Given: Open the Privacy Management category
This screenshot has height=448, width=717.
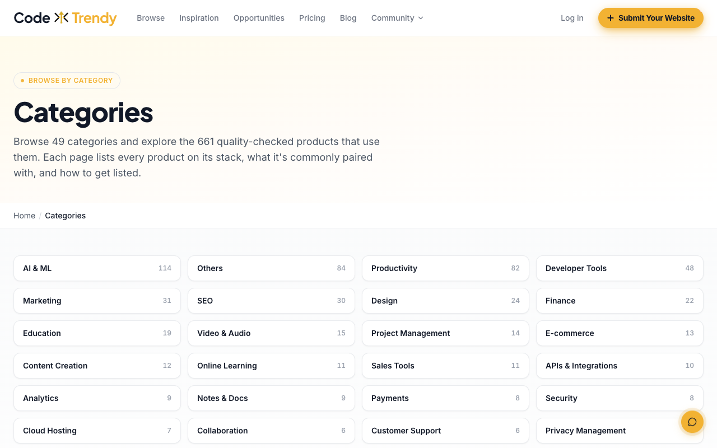Looking at the screenshot, I should (620, 431).
